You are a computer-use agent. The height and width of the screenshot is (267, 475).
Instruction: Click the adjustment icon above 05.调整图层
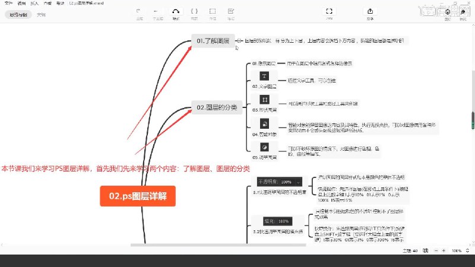coord(264,147)
